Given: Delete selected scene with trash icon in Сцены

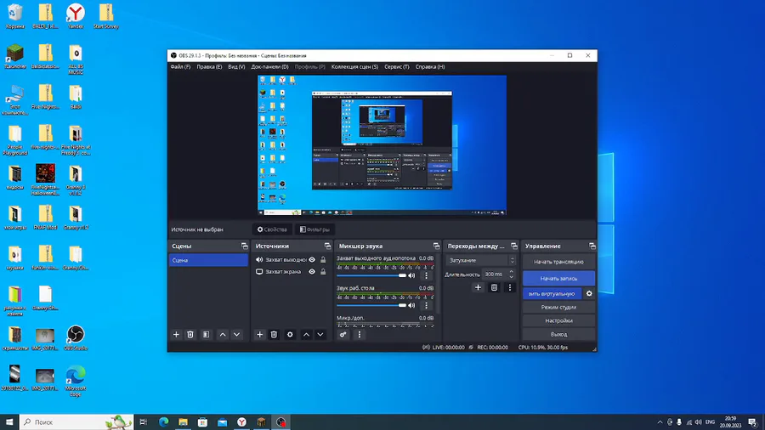Looking at the screenshot, I should [x=190, y=335].
